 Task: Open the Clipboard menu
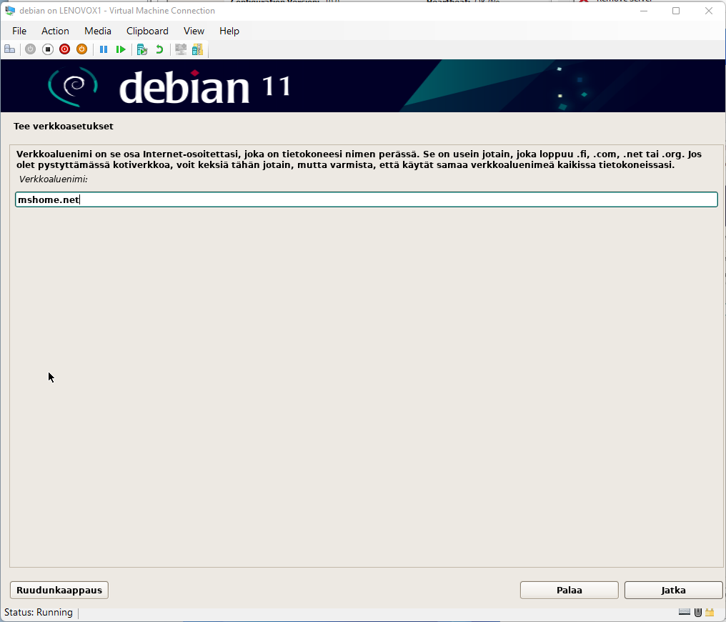pos(147,31)
